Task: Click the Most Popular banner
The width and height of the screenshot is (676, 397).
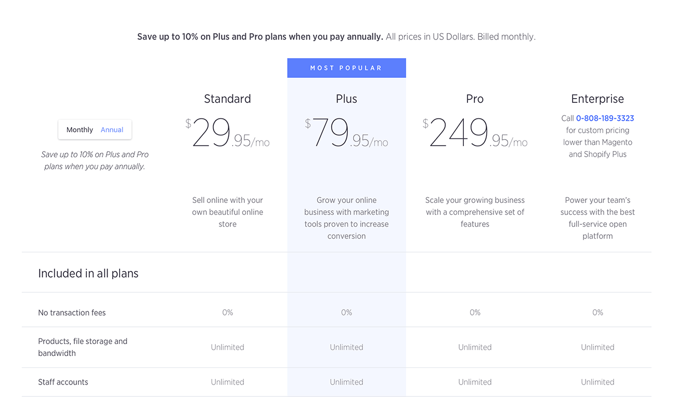Action: [x=346, y=68]
